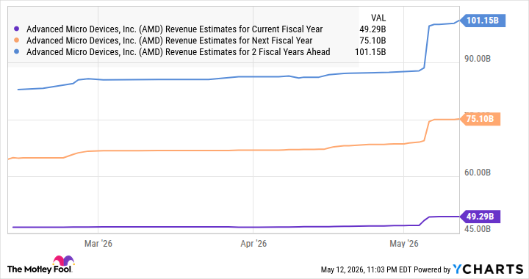Click the VAL column header

coord(378,18)
